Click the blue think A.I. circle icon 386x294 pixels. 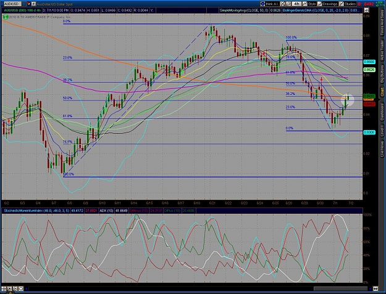(263, 4)
